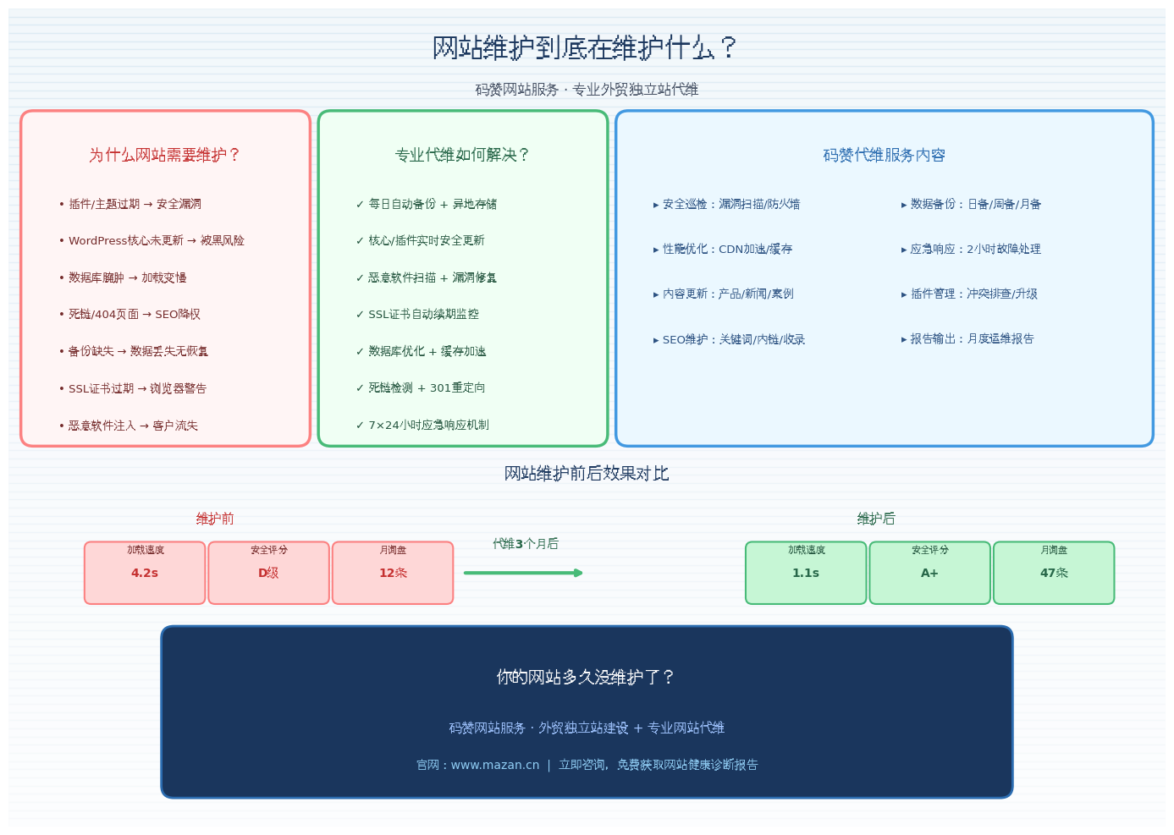
Task: Select 性能优化：CDN加速/缓存
Action: [723, 250]
